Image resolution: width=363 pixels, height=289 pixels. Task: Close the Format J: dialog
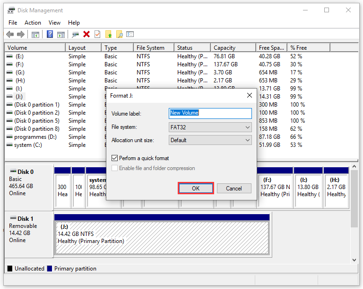(250, 95)
